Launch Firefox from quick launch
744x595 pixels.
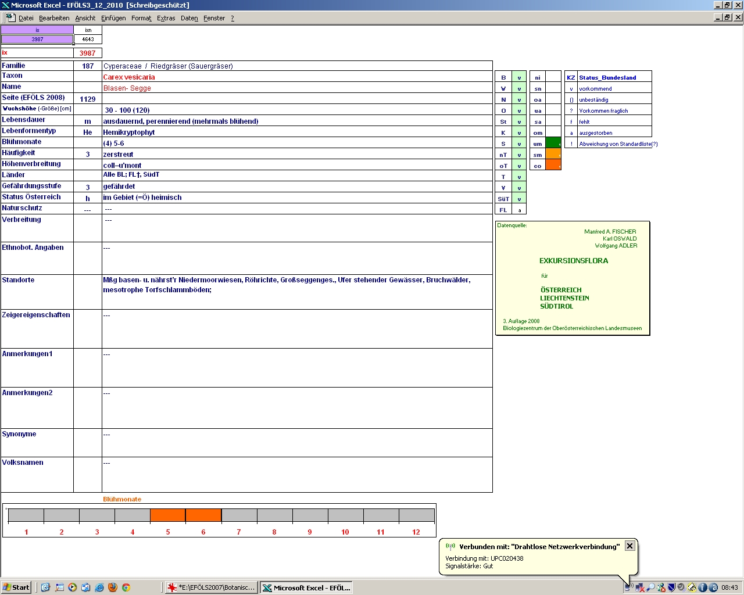click(x=112, y=587)
